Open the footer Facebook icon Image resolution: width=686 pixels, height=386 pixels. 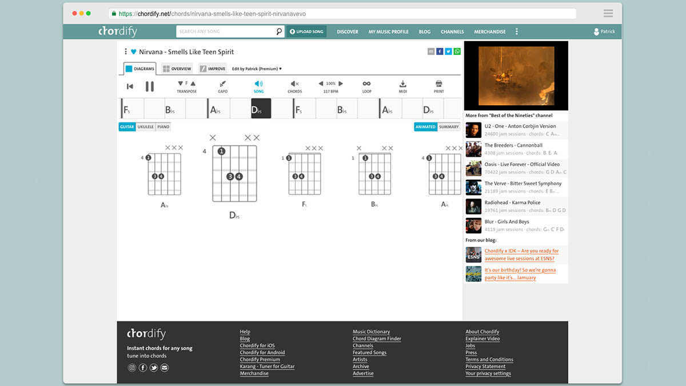tap(143, 368)
